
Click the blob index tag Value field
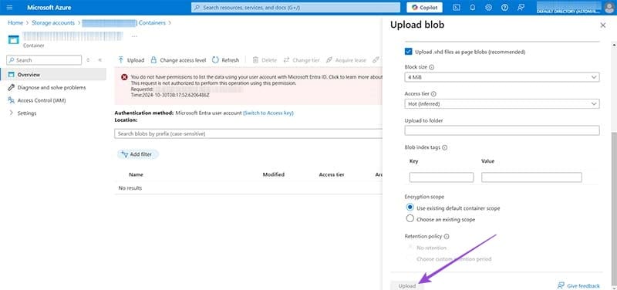pos(531,177)
